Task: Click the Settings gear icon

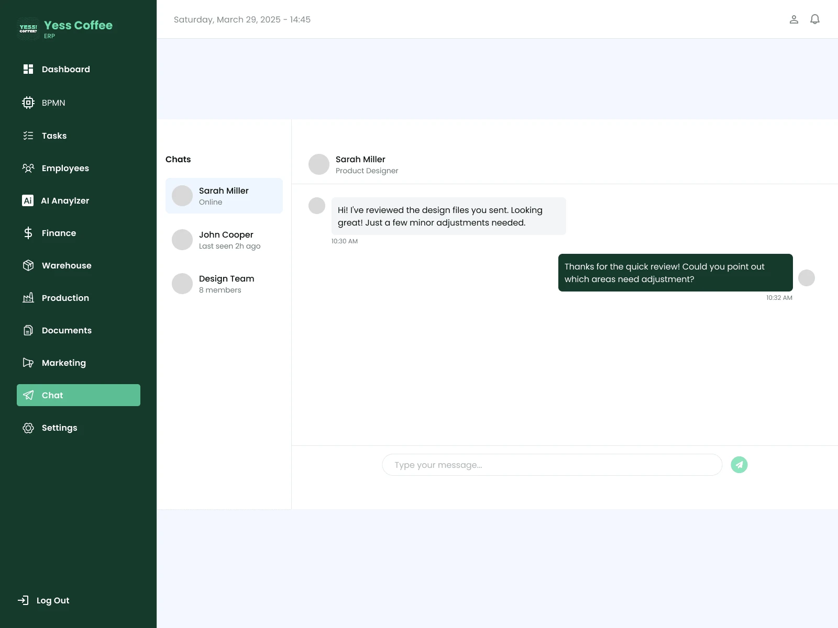Action: [28, 428]
